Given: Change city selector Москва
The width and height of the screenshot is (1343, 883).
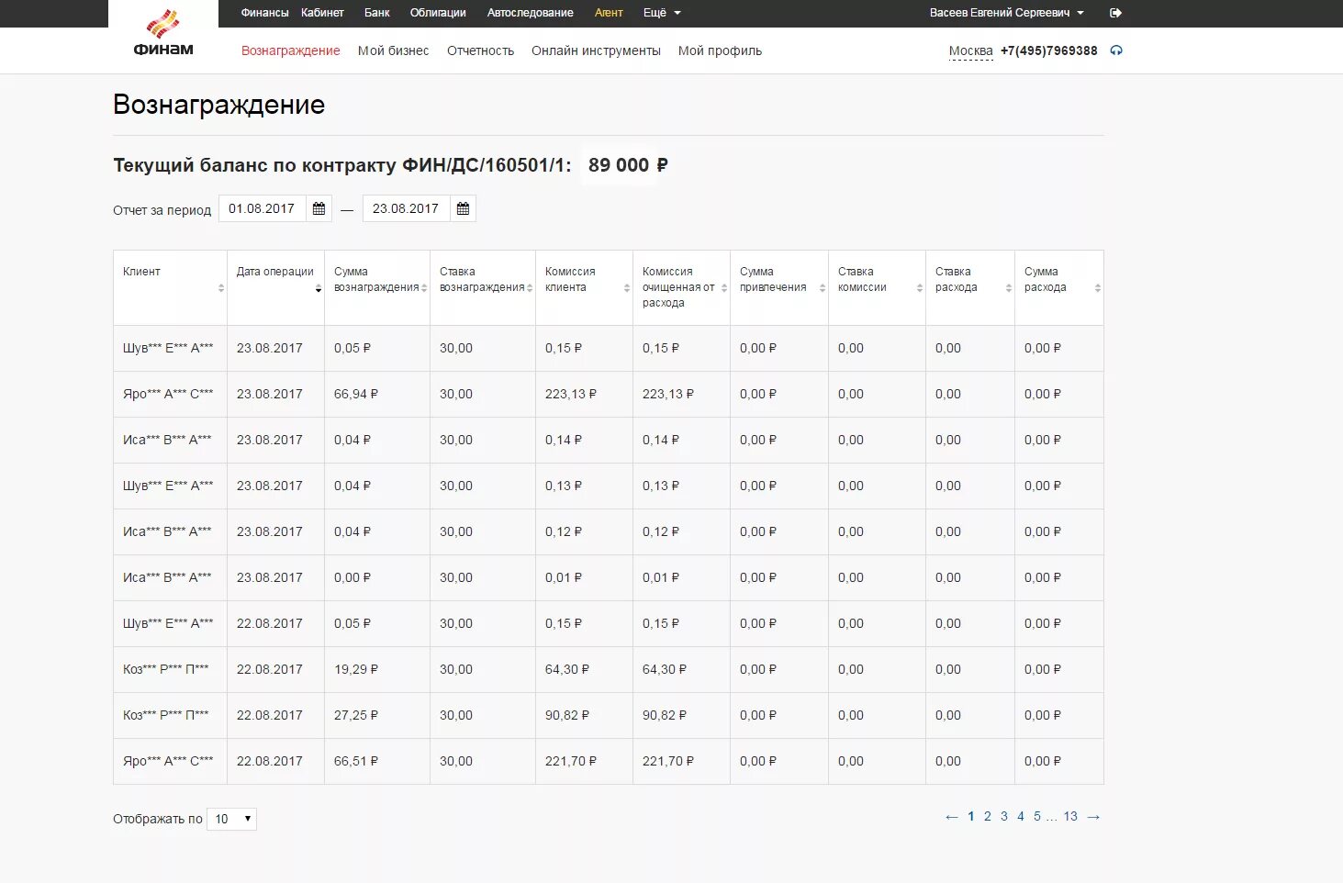Looking at the screenshot, I should click(x=970, y=51).
